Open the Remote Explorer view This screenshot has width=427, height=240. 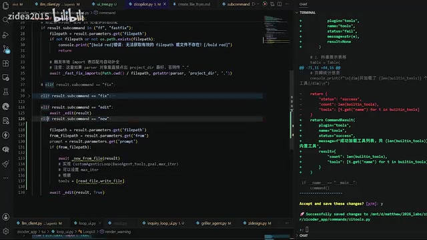[x=5, y=77]
